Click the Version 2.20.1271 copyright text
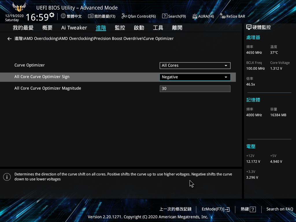Screen dimensions: 296x222 coord(148,217)
